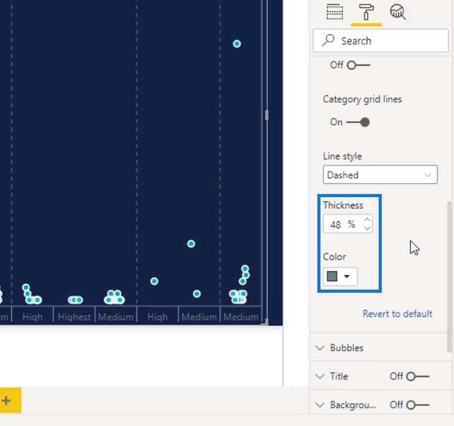Click the format pane vertical scrollbar
Screen dimensions: 454x426
point(450,277)
